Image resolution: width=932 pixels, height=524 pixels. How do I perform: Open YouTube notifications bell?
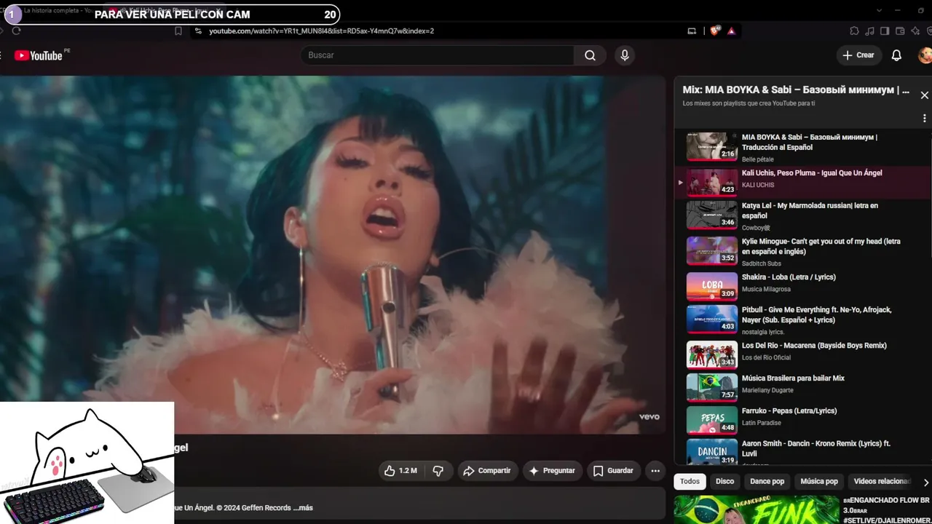(x=896, y=55)
